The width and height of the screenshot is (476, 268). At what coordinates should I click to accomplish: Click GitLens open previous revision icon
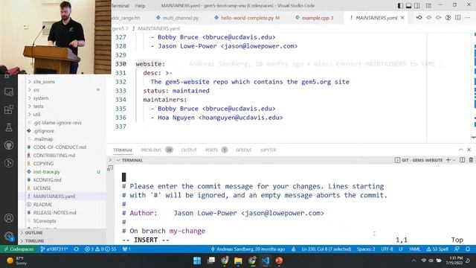coord(419,18)
